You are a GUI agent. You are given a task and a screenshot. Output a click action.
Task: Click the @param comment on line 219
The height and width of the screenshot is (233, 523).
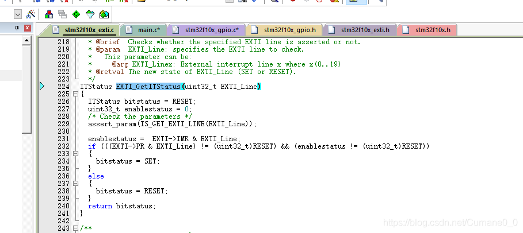point(196,49)
